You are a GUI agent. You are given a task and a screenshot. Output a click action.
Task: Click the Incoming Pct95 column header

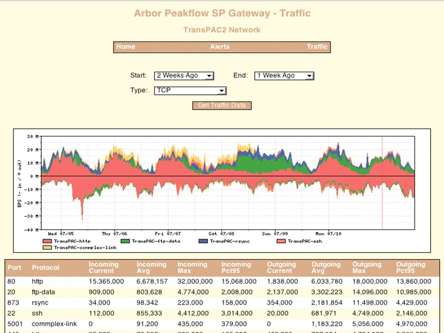[236, 268]
